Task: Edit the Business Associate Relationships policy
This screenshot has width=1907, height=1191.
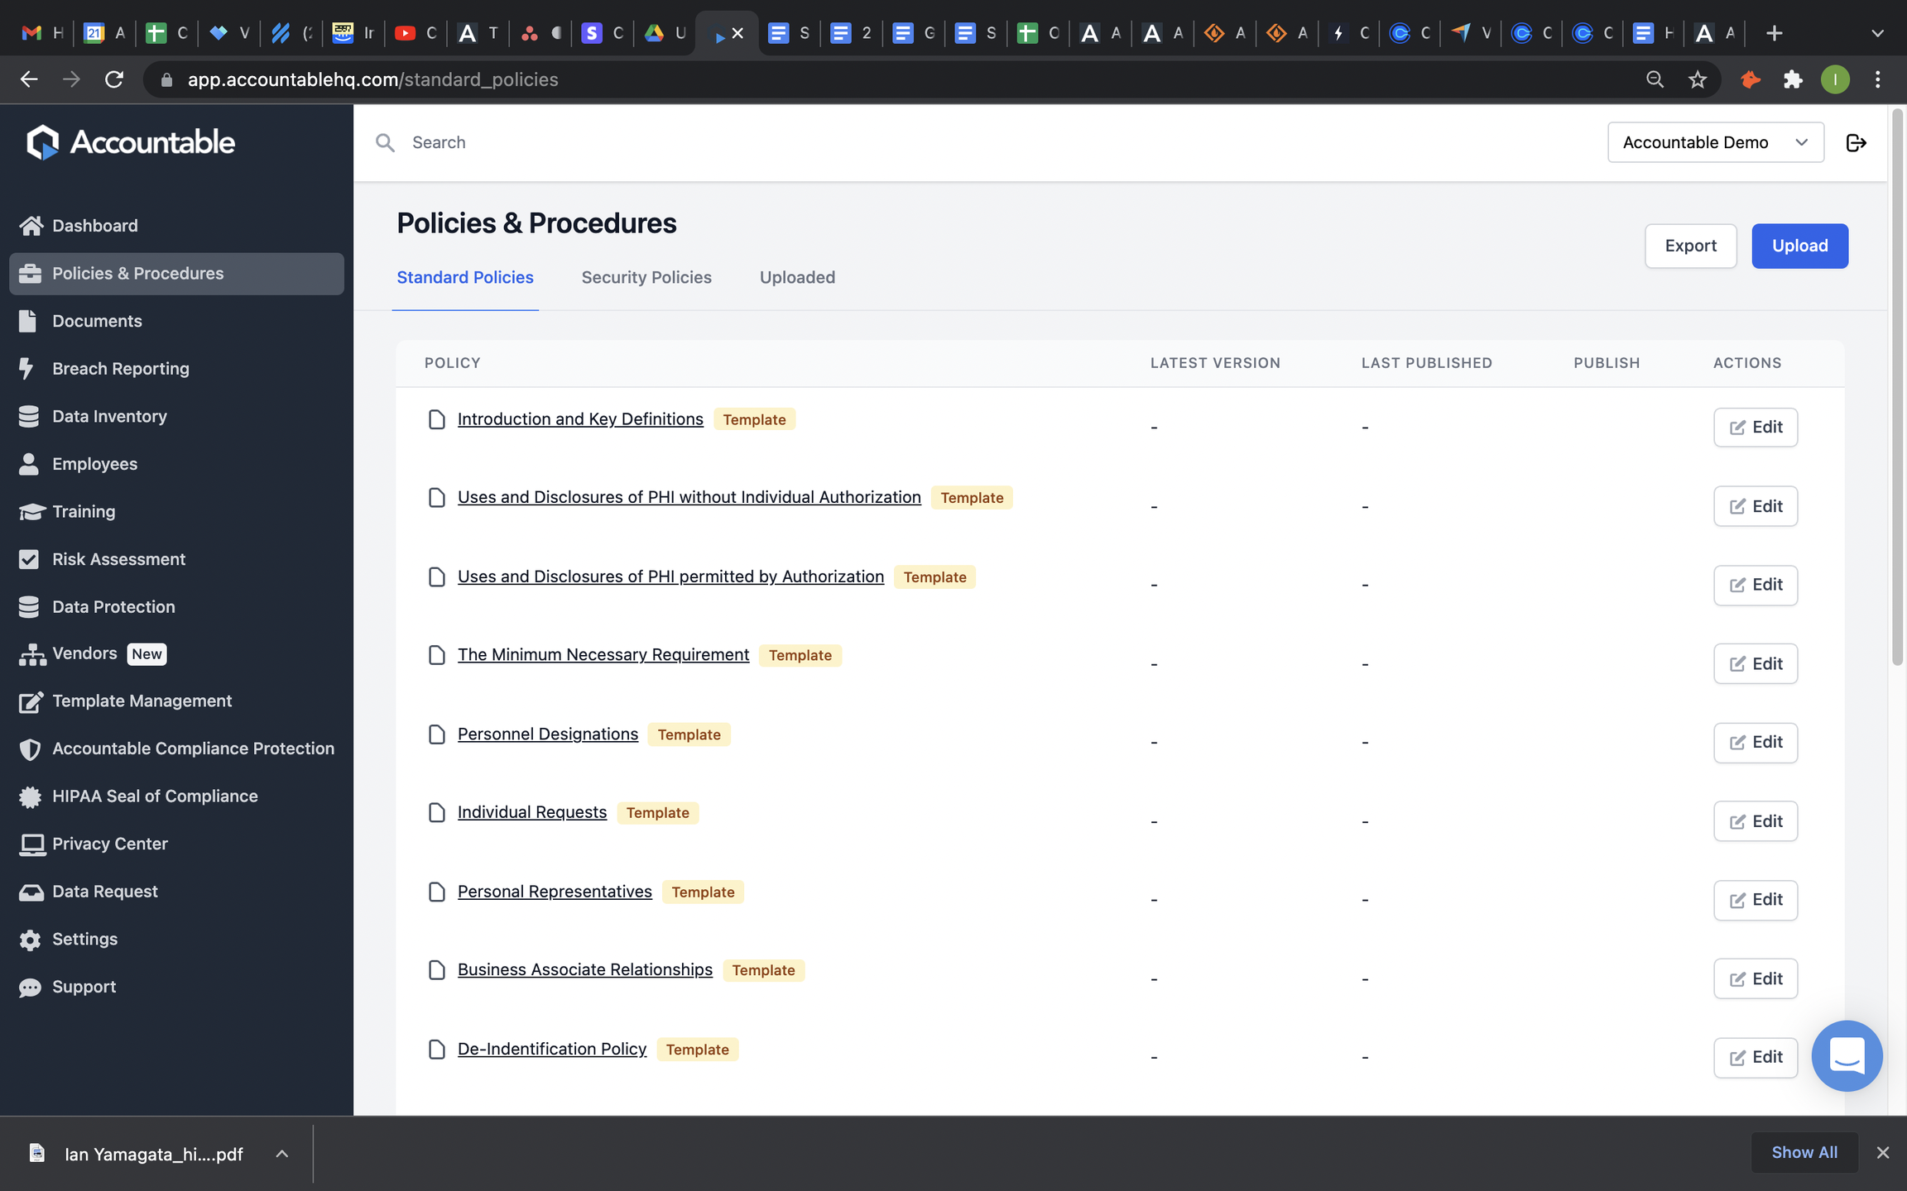Action: (1756, 979)
